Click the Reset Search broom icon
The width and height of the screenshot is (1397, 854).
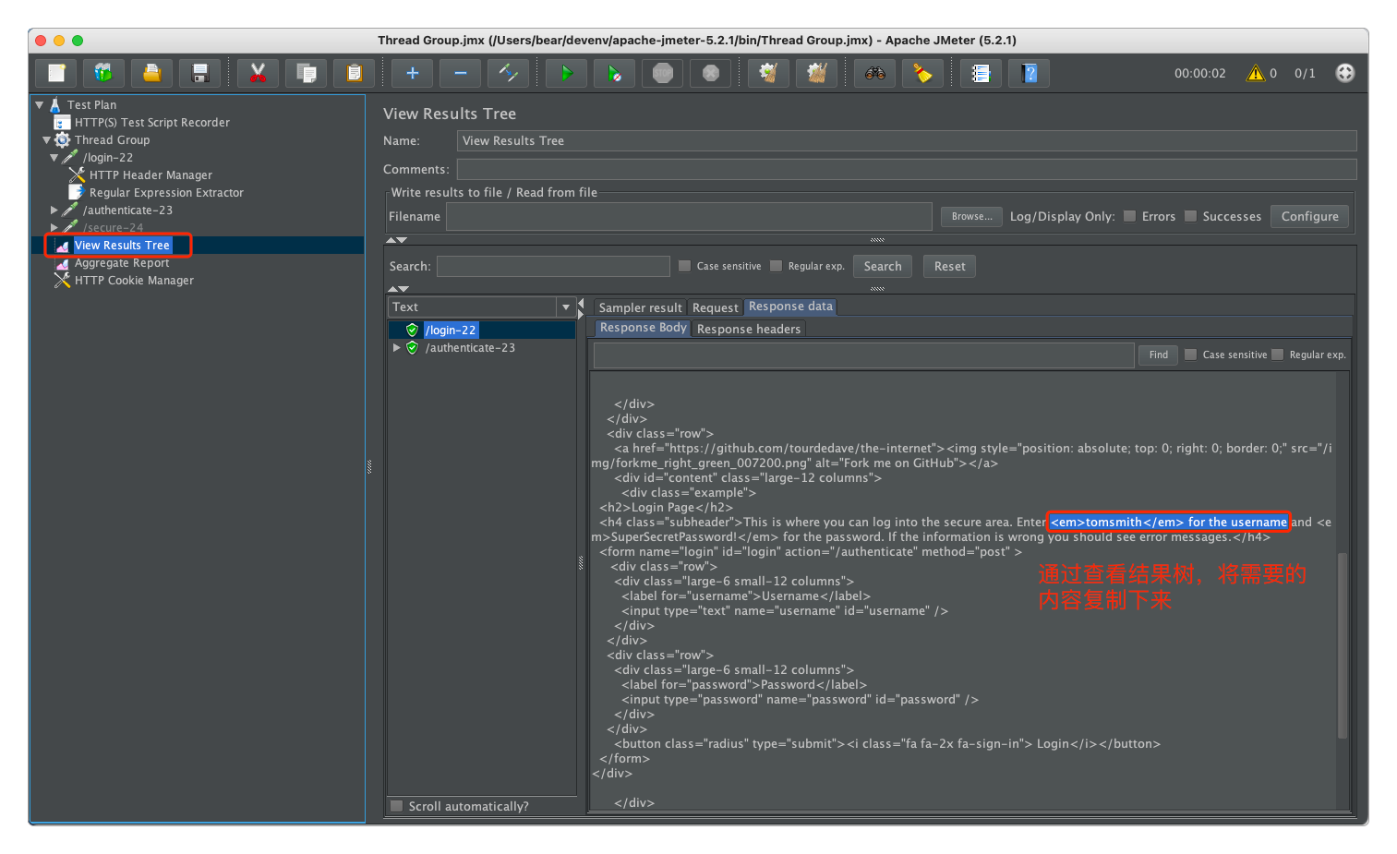pos(922,73)
